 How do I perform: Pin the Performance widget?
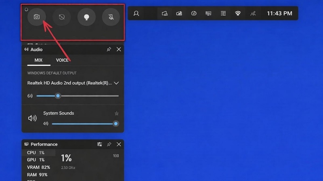click(109, 144)
